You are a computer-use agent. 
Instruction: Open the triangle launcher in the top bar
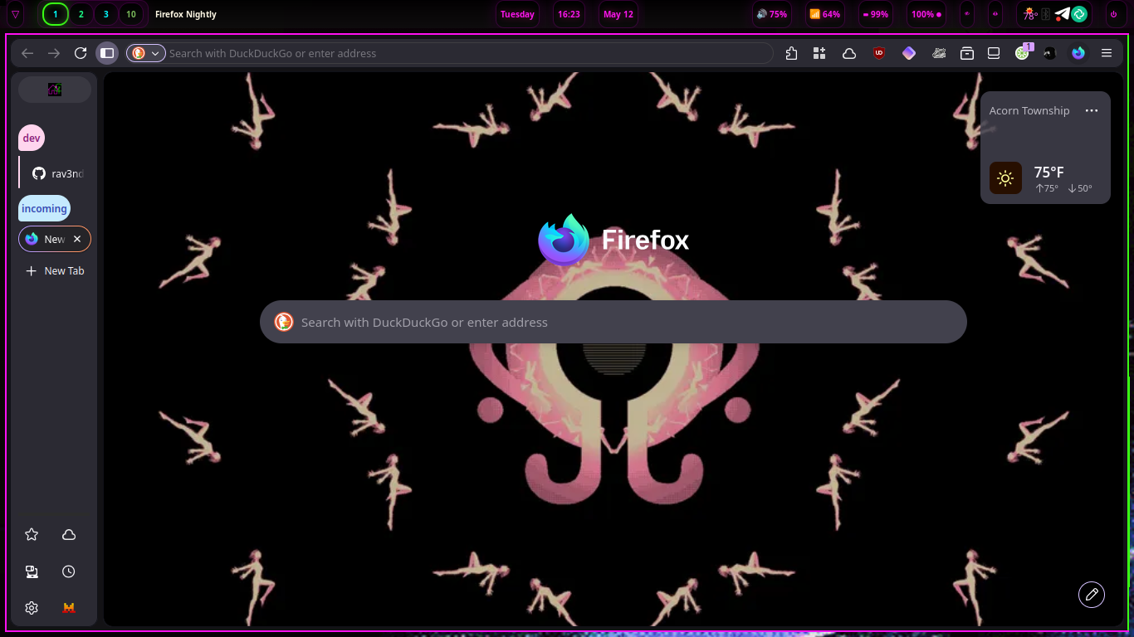pyautogui.click(x=16, y=14)
